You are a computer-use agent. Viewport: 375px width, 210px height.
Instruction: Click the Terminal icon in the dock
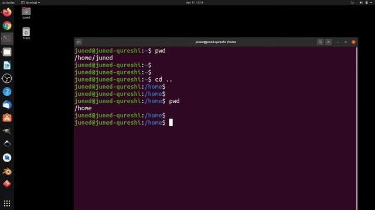click(7, 38)
